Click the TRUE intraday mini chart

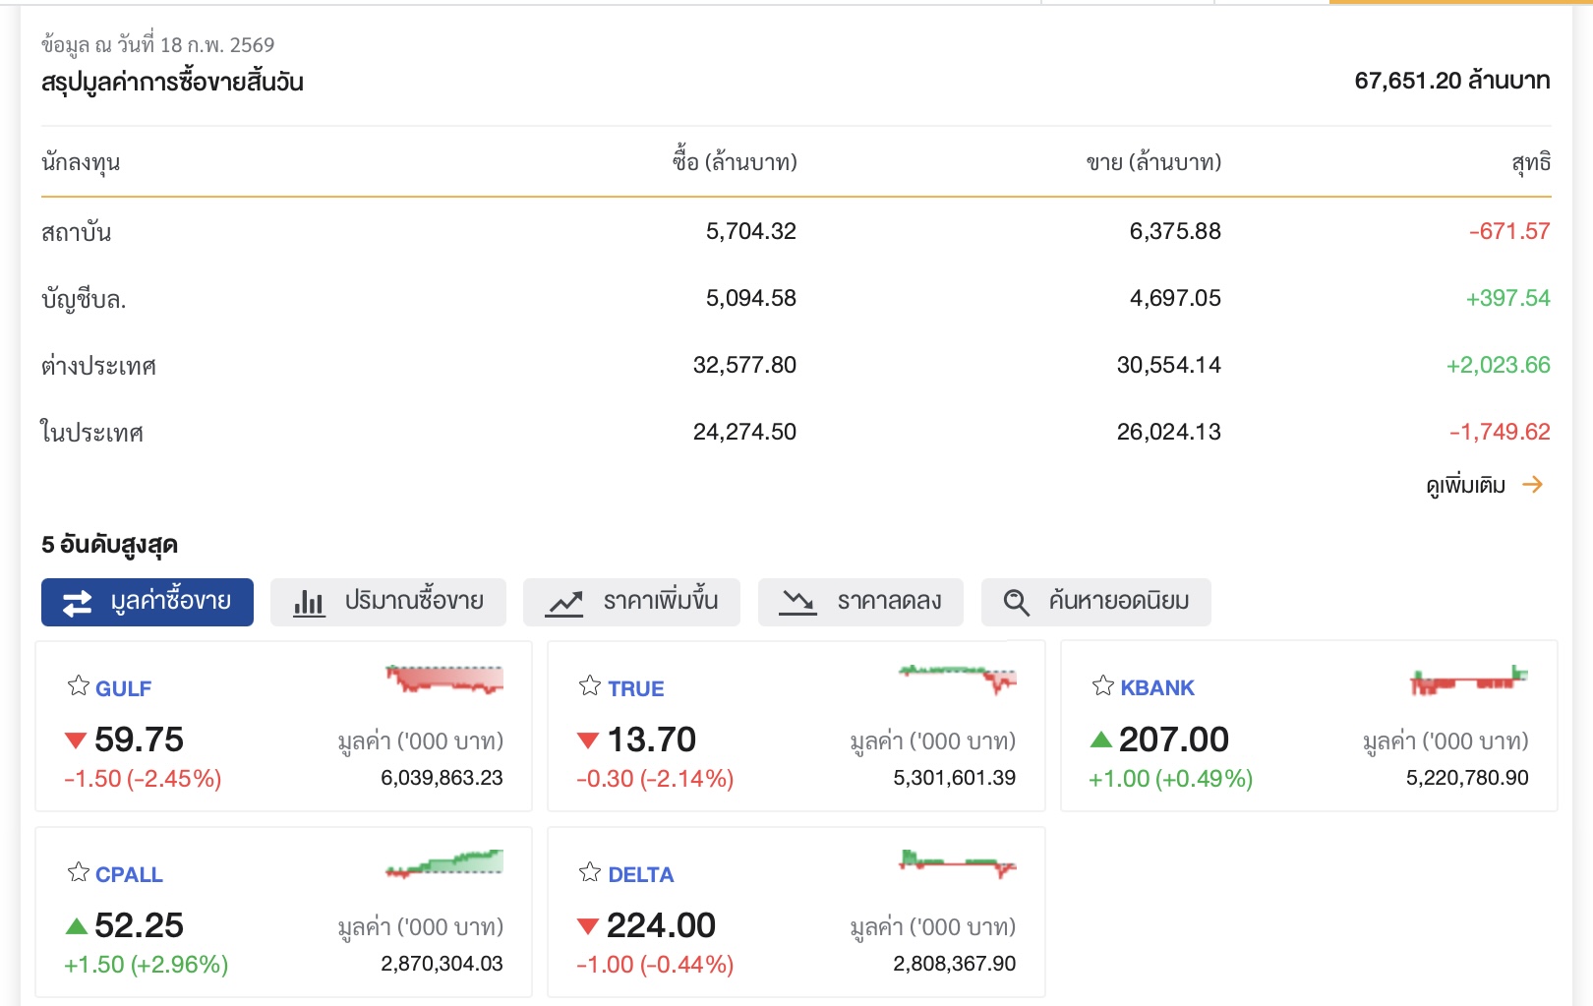point(957,678)
